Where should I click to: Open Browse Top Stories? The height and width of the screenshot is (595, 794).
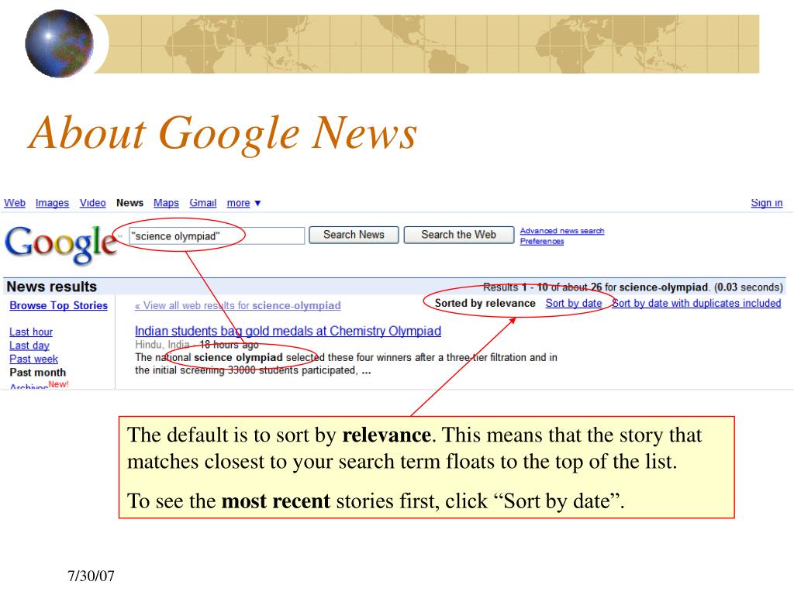coord(59,305)
